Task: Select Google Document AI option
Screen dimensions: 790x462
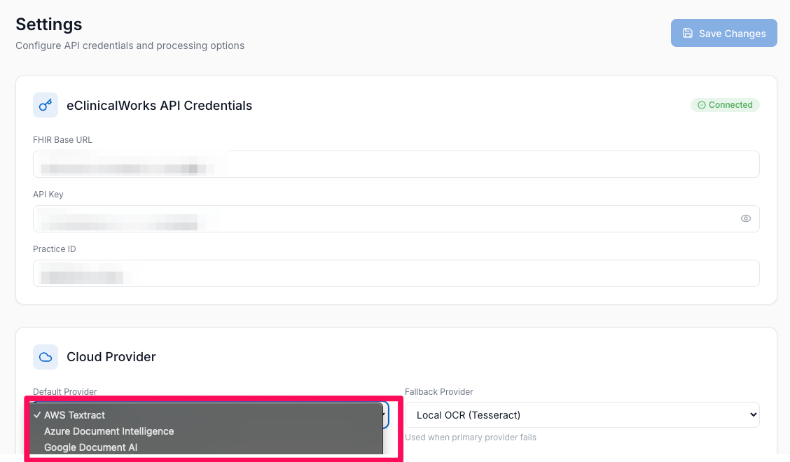Action: [207, 447]
